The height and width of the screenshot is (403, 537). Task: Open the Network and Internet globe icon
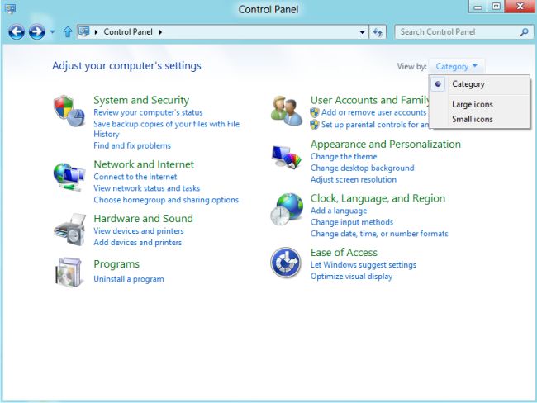[69, 177]
